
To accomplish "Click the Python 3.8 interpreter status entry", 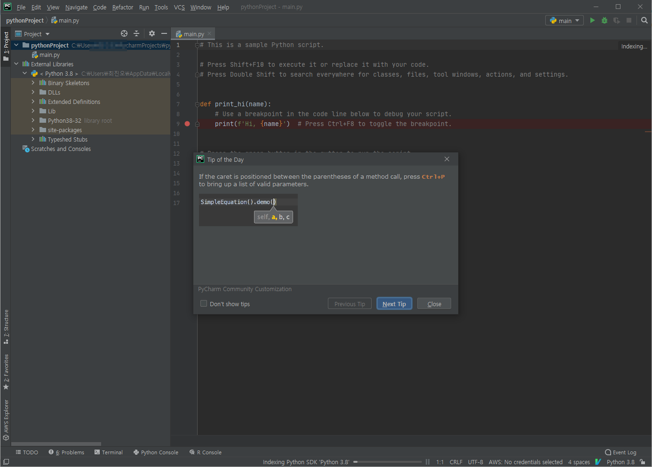I will [x=620, y=462].
